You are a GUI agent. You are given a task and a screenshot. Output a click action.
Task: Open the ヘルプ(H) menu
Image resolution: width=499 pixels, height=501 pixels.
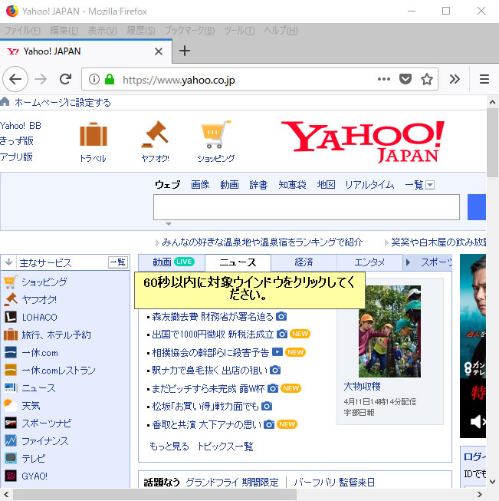coord(281,31)
